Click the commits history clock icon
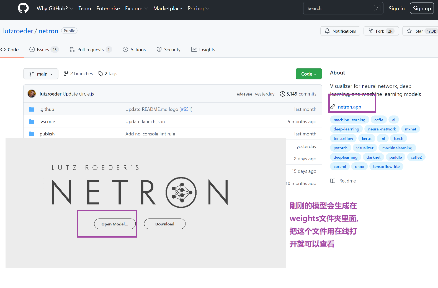The height and width of the screenshot is (288, 438). click(282, 94)
